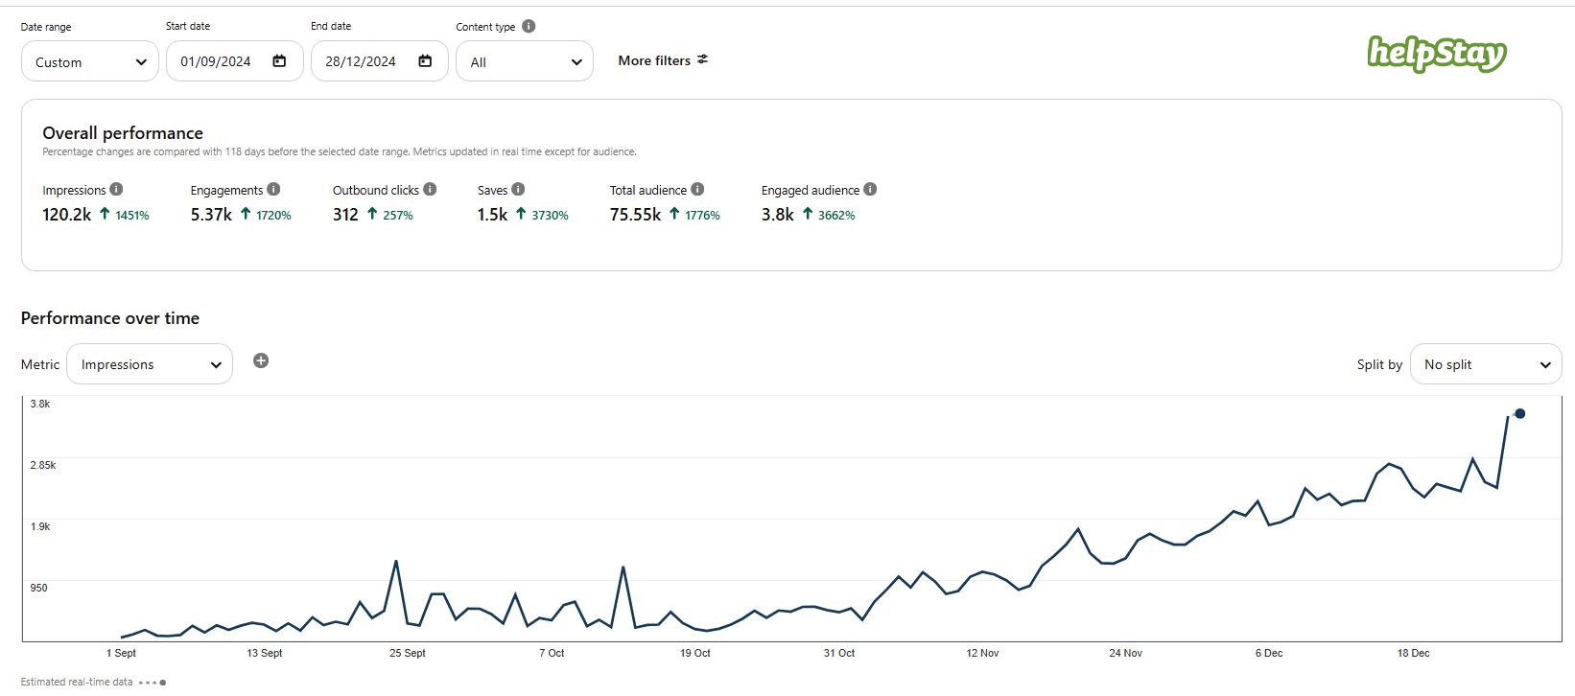
Task: Click the Saves info icon
Action: tap(518, 190)
